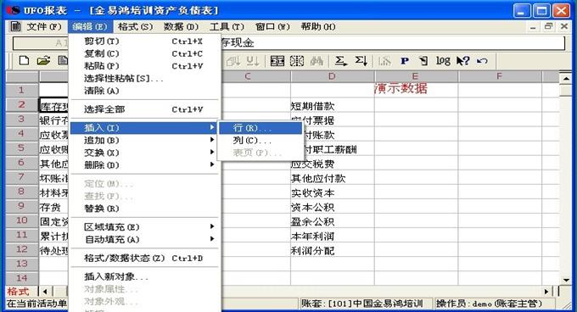The image size is (577, 312).
Task: Click the UFO报表 title bar app icon
Action: 13,10
